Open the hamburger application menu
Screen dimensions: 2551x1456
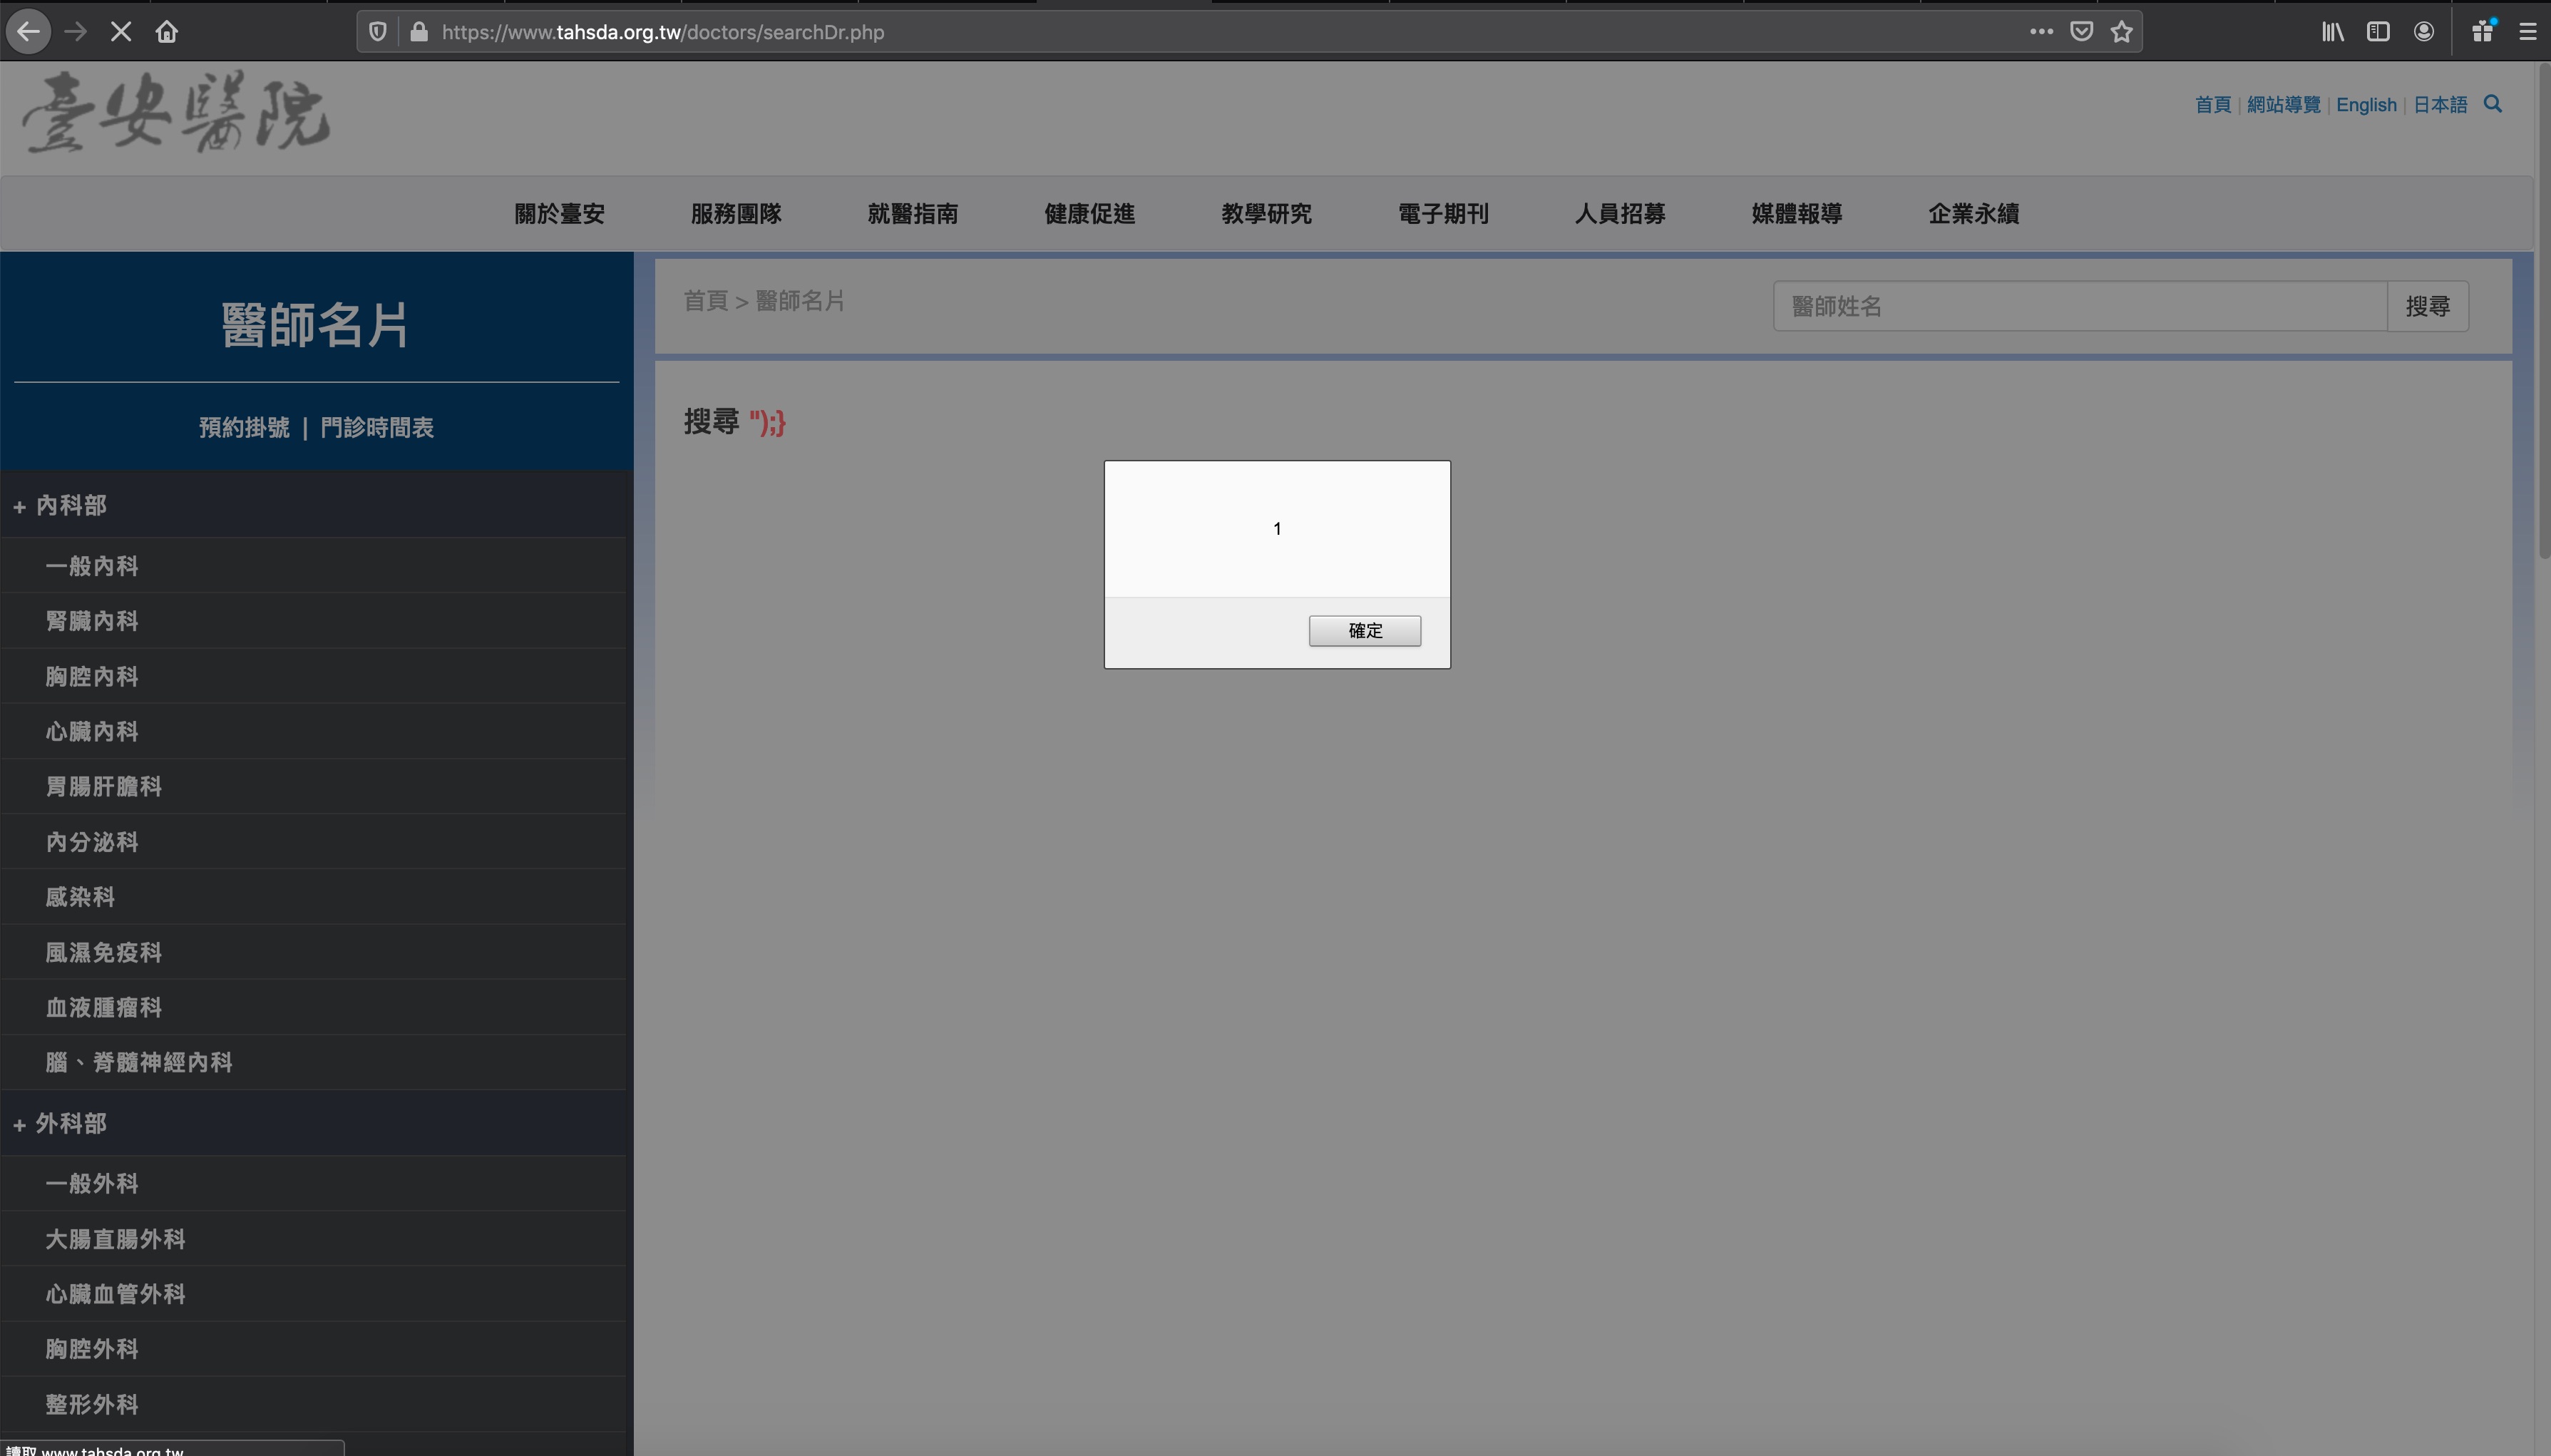click(2527, 32)
